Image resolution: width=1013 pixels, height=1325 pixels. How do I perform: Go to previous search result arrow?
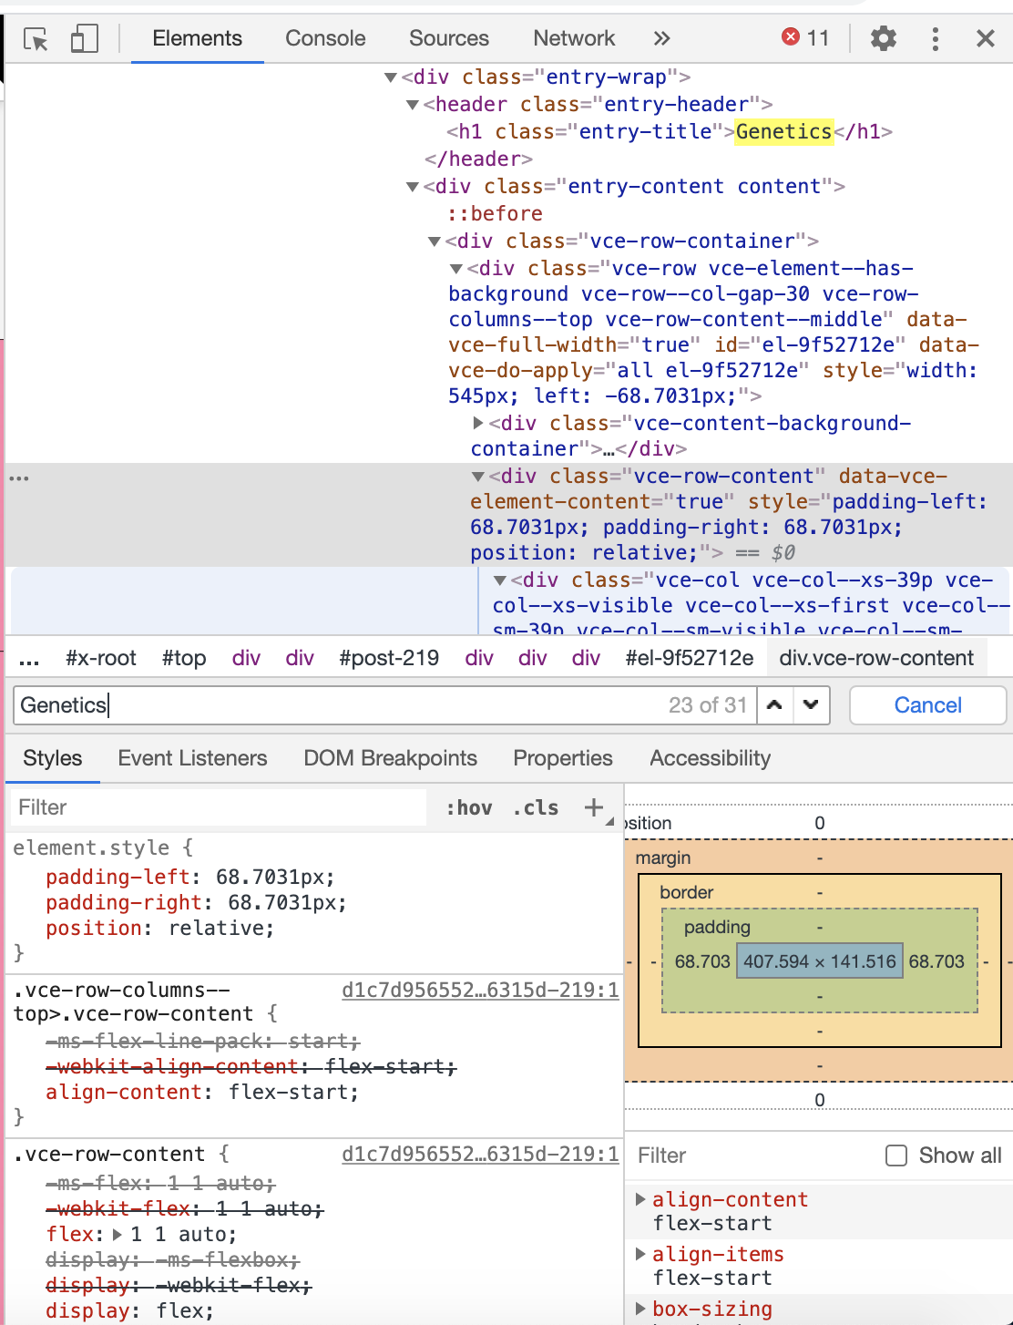(x=774, y=705)
